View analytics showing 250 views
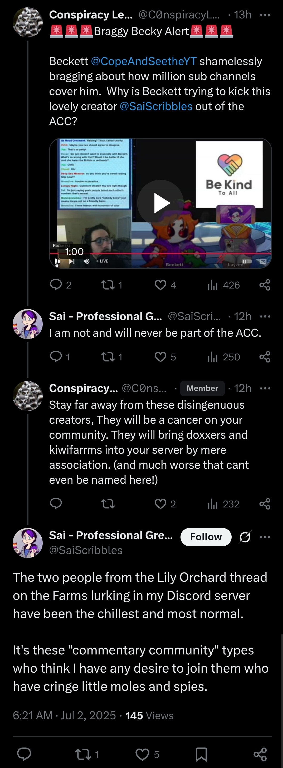 click(224, 357)
